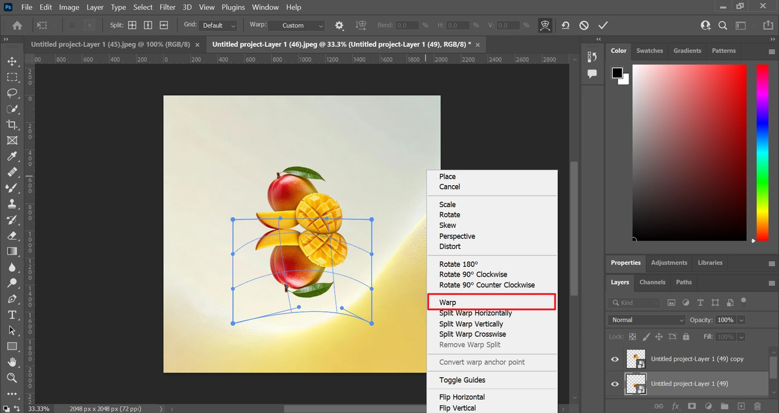Reset the transform with undo arrow icon
The image size is (779, 413).
565,26
